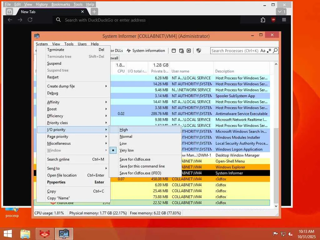This screenshot has height=240, width=320.
Task: Expand the Send to submenu
Action: click(x=73, y=168)
